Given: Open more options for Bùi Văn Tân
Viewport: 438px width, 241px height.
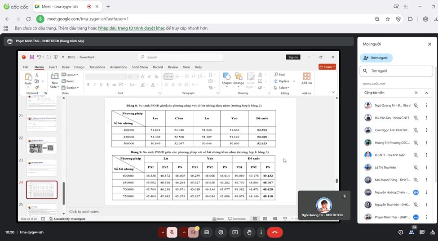Looking at the screenshot, I should pyautogui.click(x=426, y=118).
